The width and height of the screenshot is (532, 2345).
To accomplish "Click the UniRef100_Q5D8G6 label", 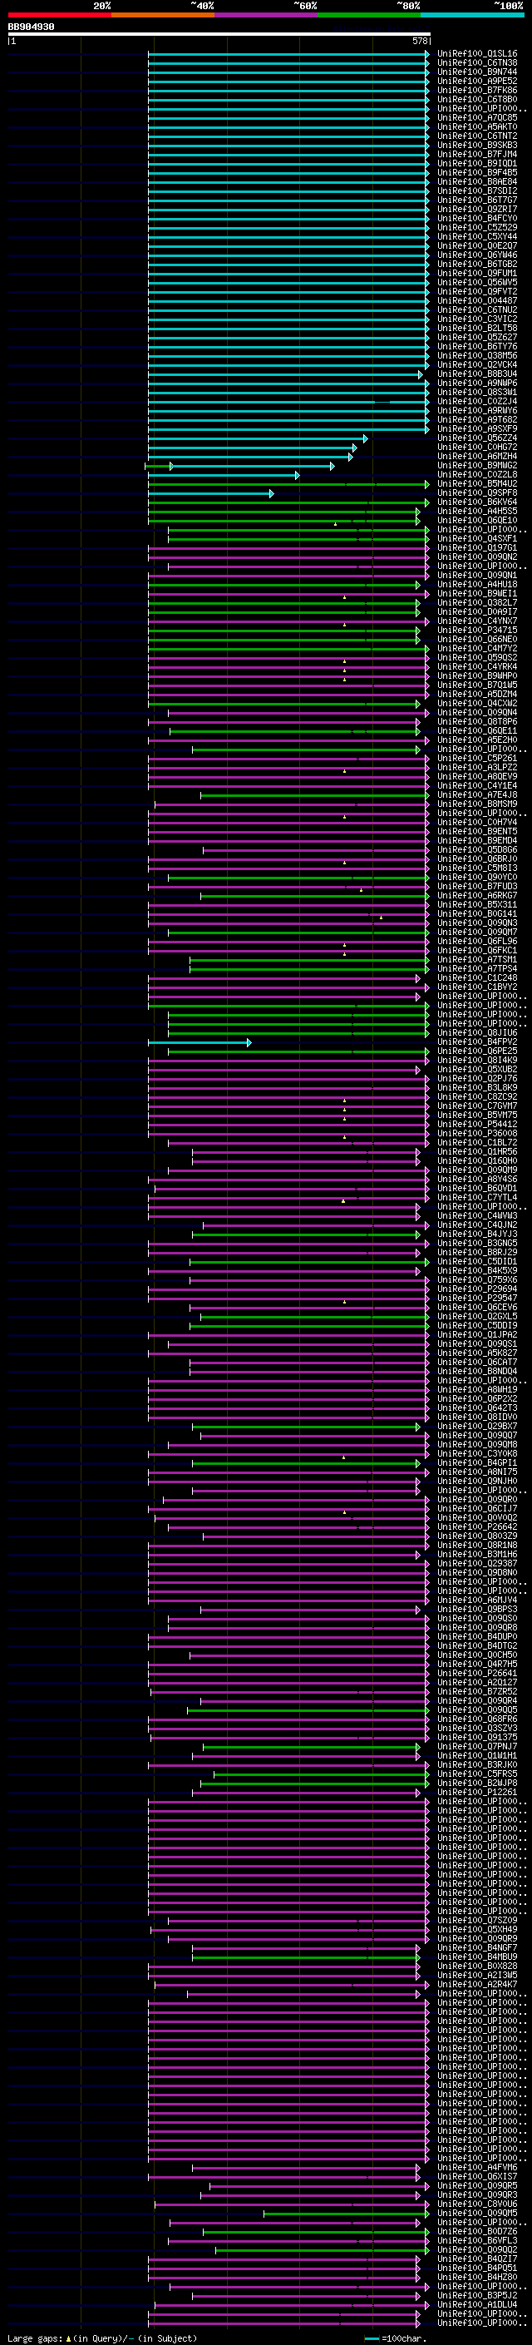I will pyautogui.click(x=477, y=850).
